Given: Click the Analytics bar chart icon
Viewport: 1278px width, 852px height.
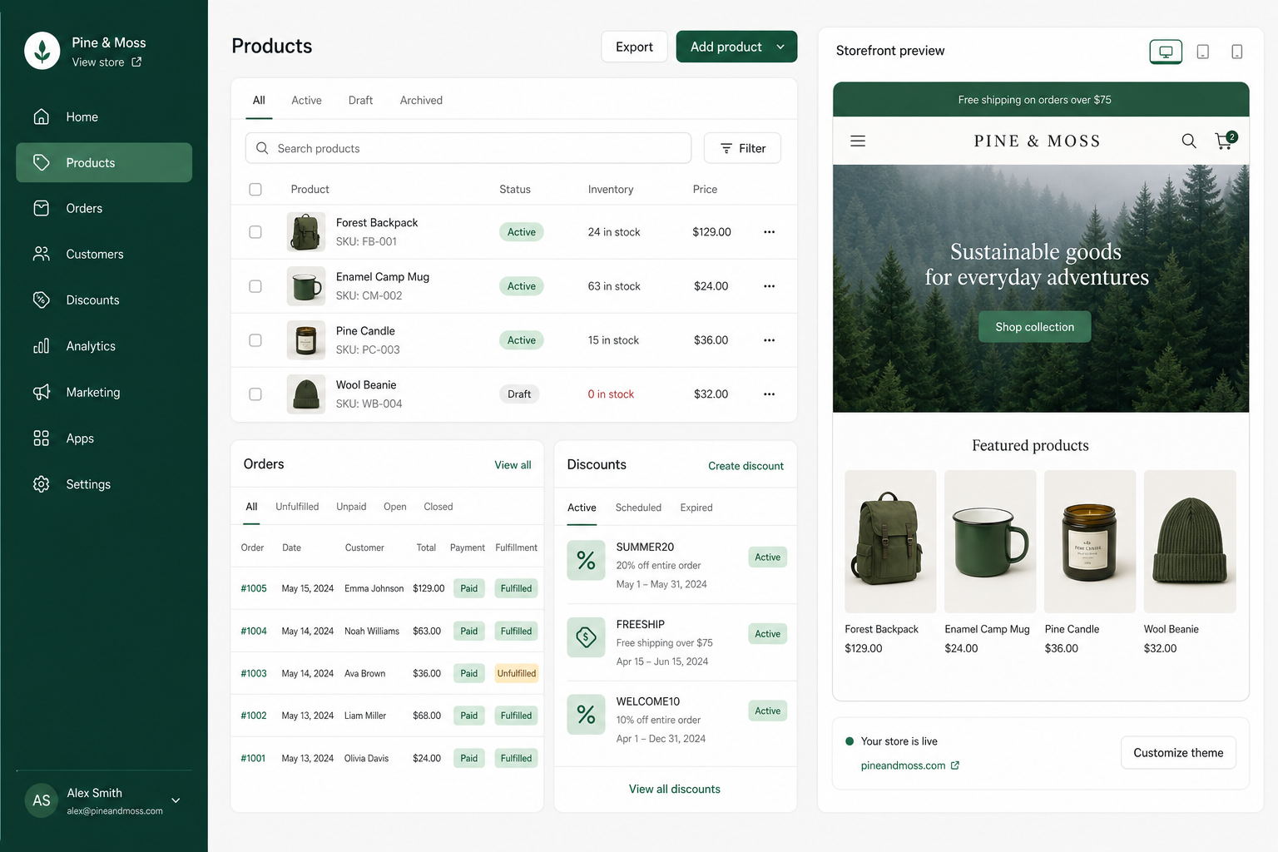Looking at the screenshot, I should click(x=42, y=346).
